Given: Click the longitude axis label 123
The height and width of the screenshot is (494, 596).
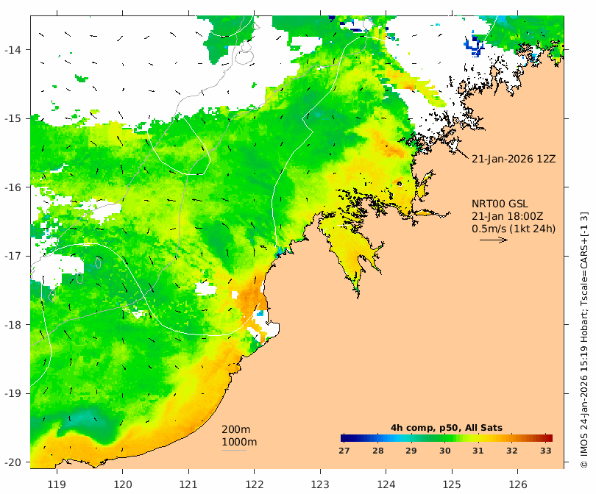Looking at the screenshot, I should point(320,484).
